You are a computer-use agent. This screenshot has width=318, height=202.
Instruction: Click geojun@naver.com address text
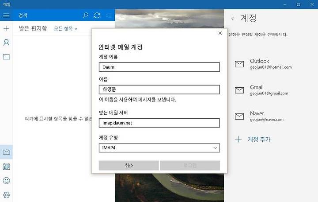coord(267,120)
